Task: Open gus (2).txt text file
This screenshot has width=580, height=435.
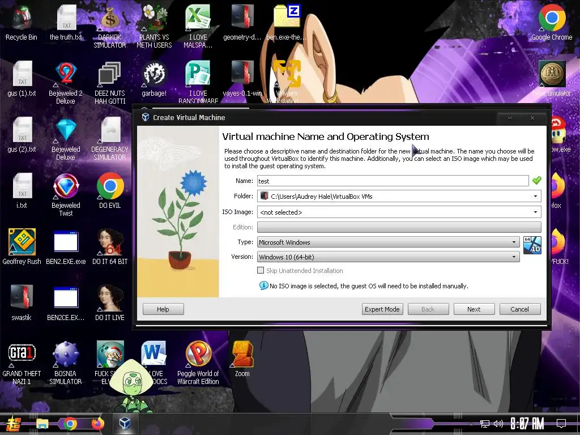Action: coord(22,135)
